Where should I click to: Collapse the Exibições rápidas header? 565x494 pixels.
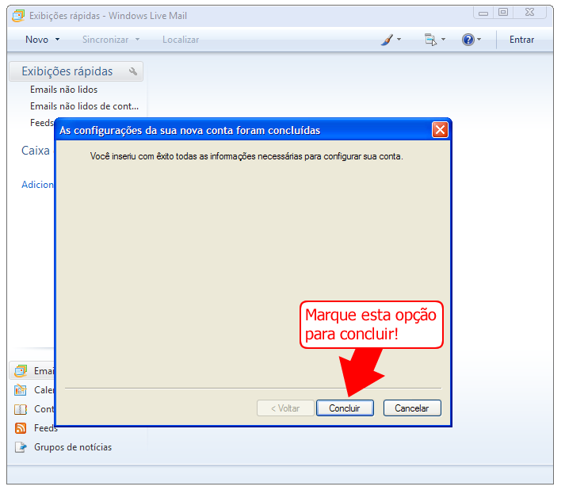point(76,71)
